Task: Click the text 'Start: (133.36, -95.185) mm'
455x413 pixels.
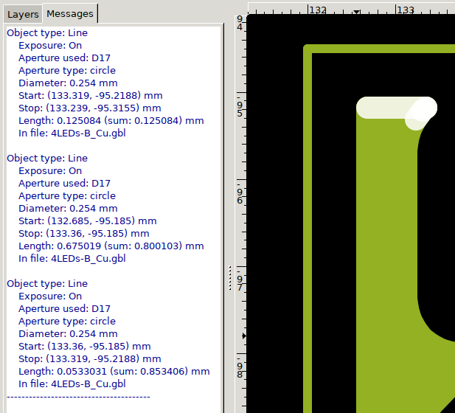Action: coord(85,346)
